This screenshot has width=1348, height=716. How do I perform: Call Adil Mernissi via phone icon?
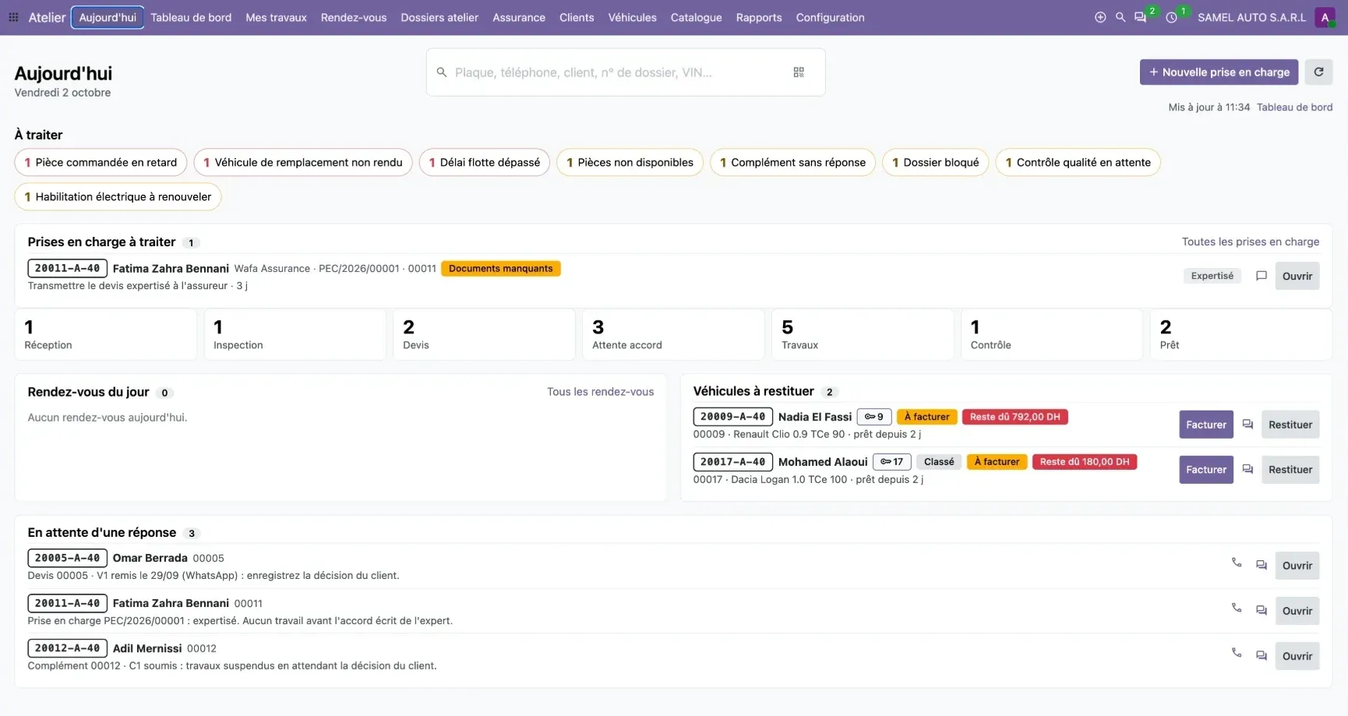coord(1237,653)
